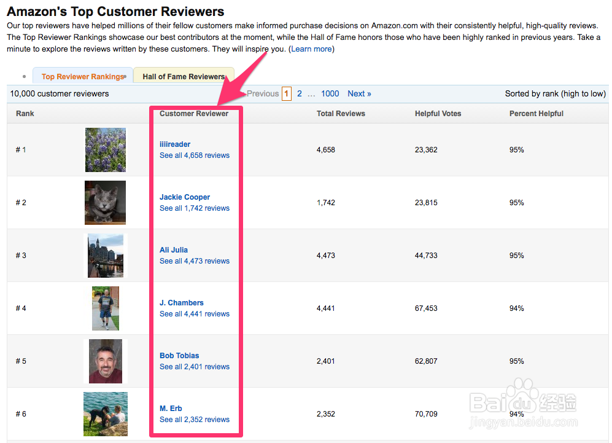Click the rank #1 number link
Image resolution: width=612 pixels, height=443 pixels.
coord(24,150)
